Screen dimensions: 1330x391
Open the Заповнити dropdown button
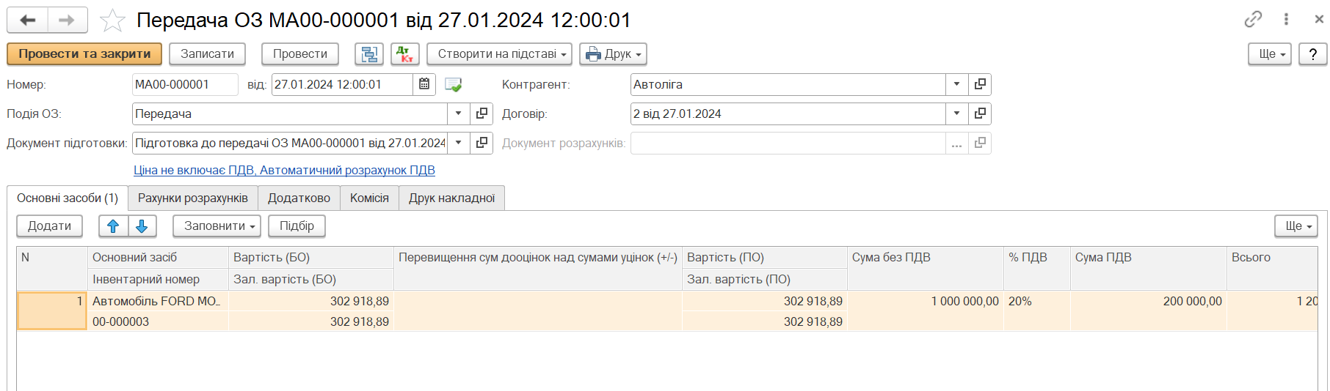coord(217,226)
